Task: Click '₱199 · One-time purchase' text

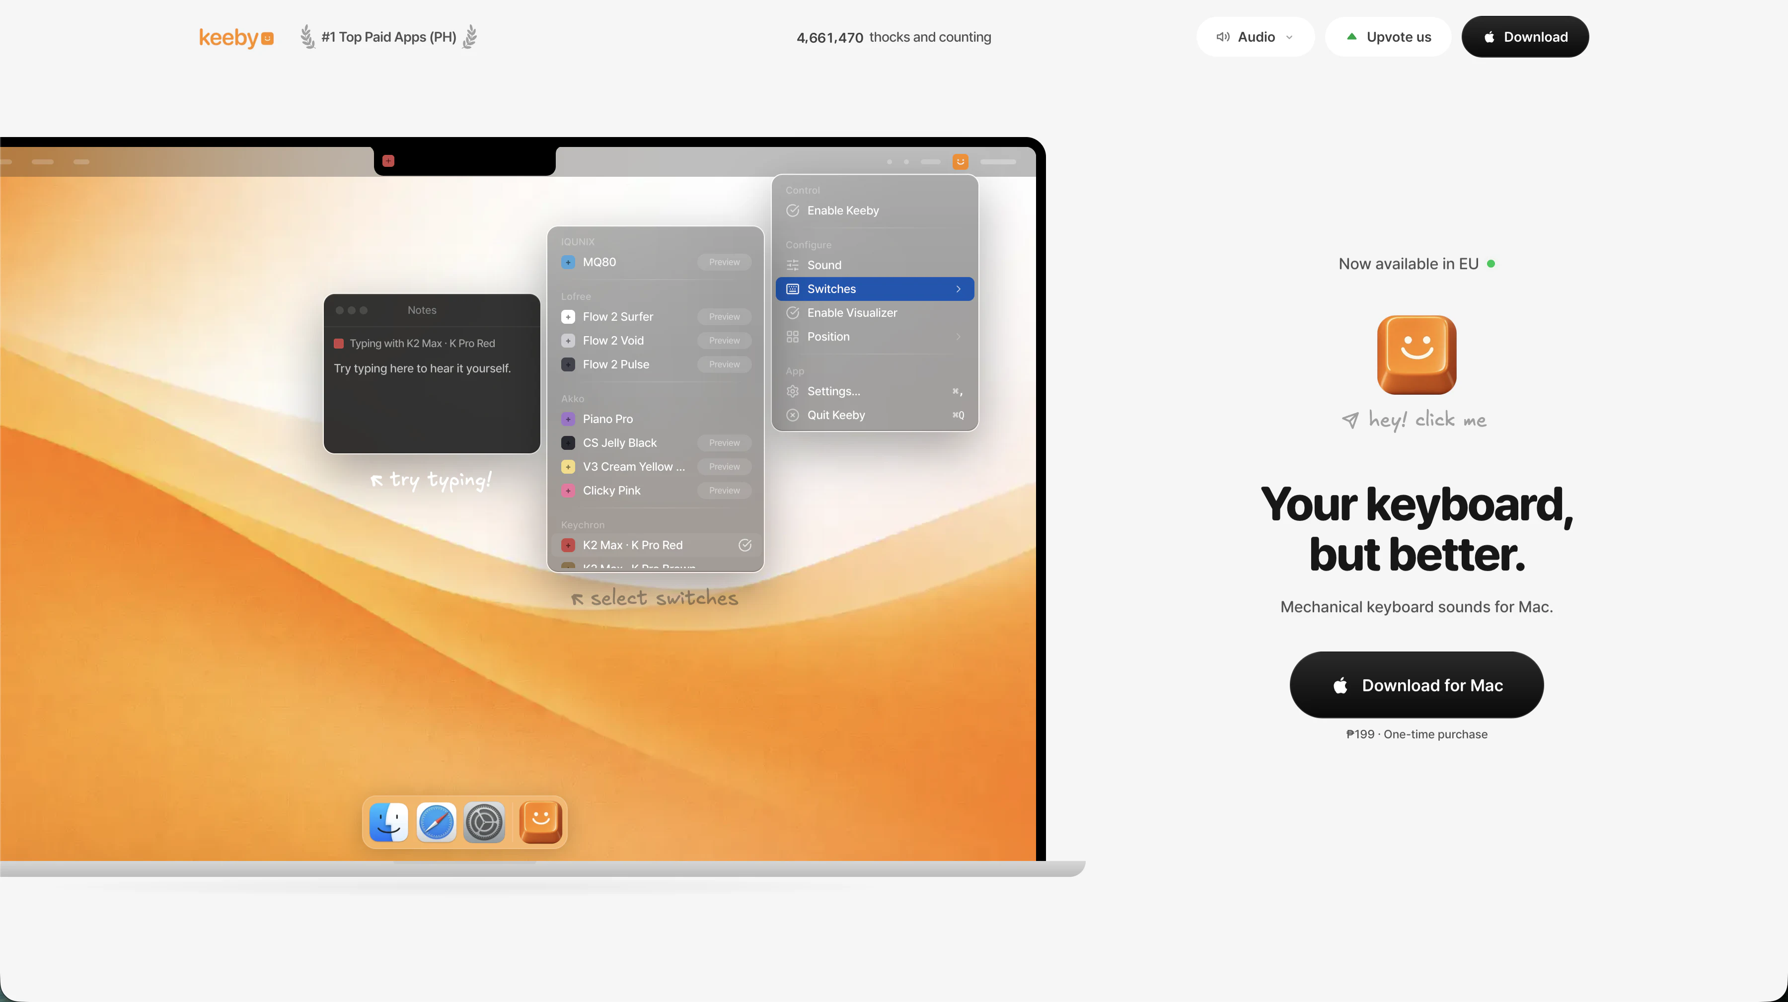Action: pos(1416,734)
